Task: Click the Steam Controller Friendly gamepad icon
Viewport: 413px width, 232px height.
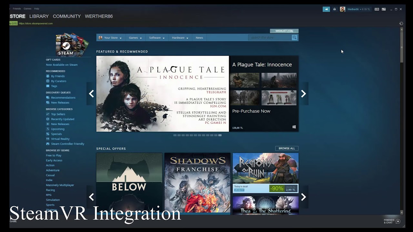Action: [48, 144]
